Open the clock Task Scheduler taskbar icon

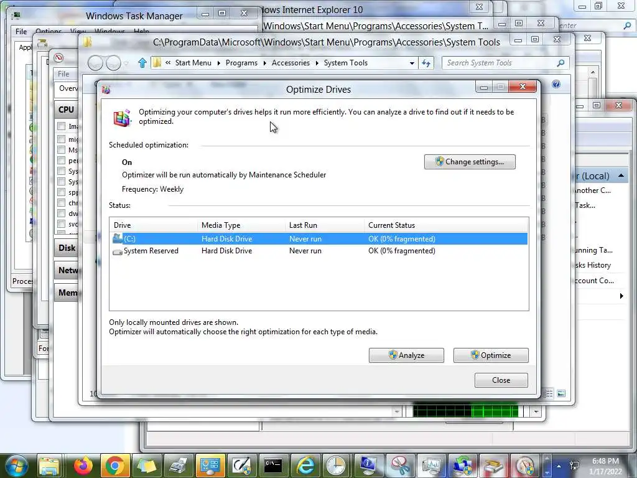[x=337, y=466]
